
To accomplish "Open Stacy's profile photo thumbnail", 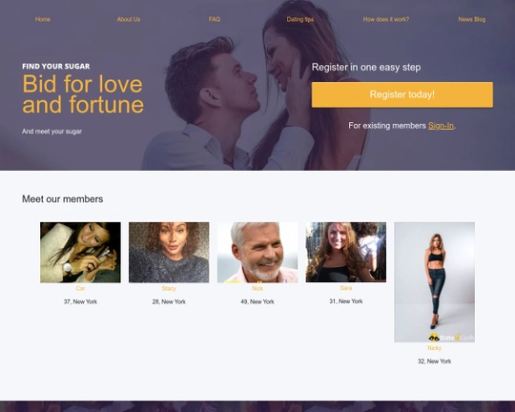I will point(169,253).
